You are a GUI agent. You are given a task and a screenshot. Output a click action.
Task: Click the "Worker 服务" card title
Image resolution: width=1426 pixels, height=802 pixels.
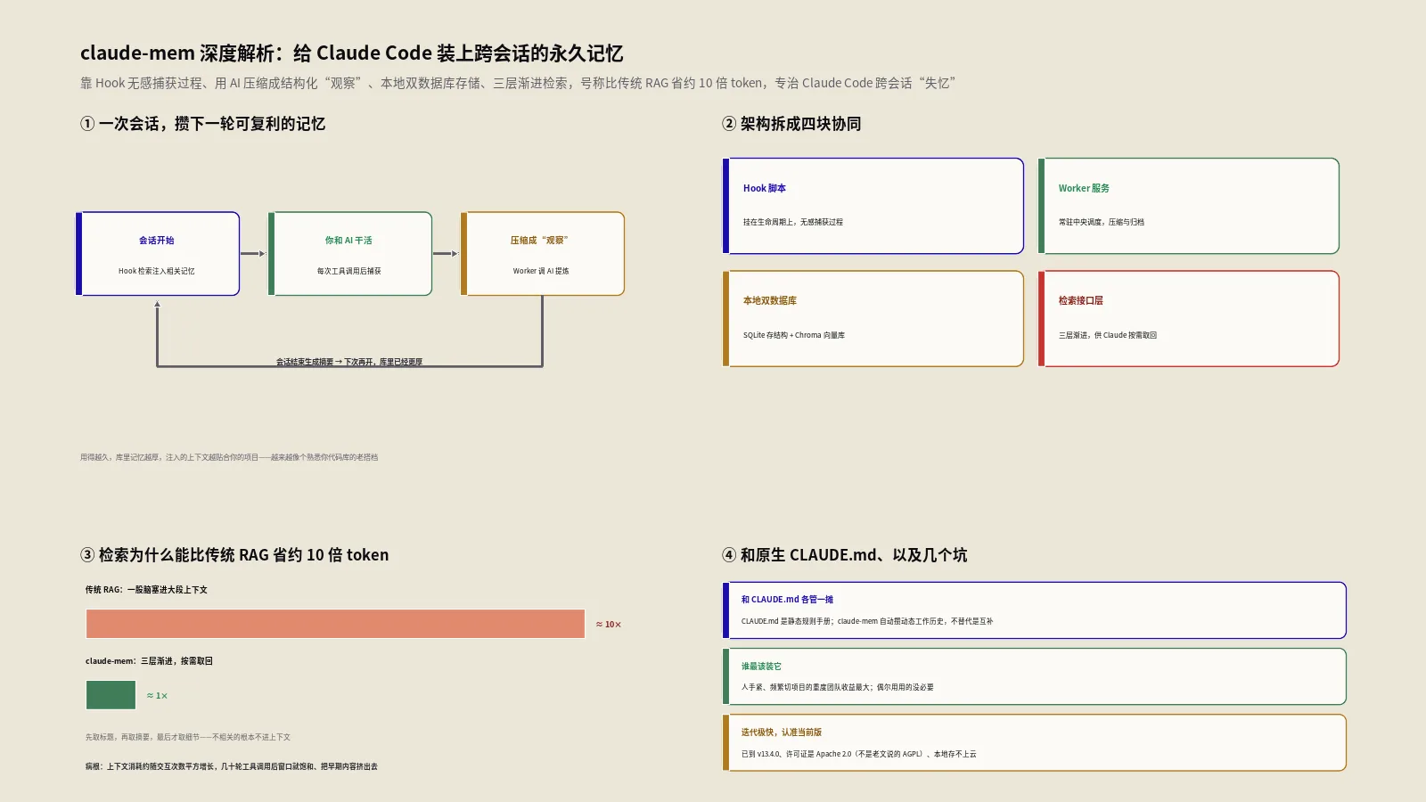[1084, 188]
